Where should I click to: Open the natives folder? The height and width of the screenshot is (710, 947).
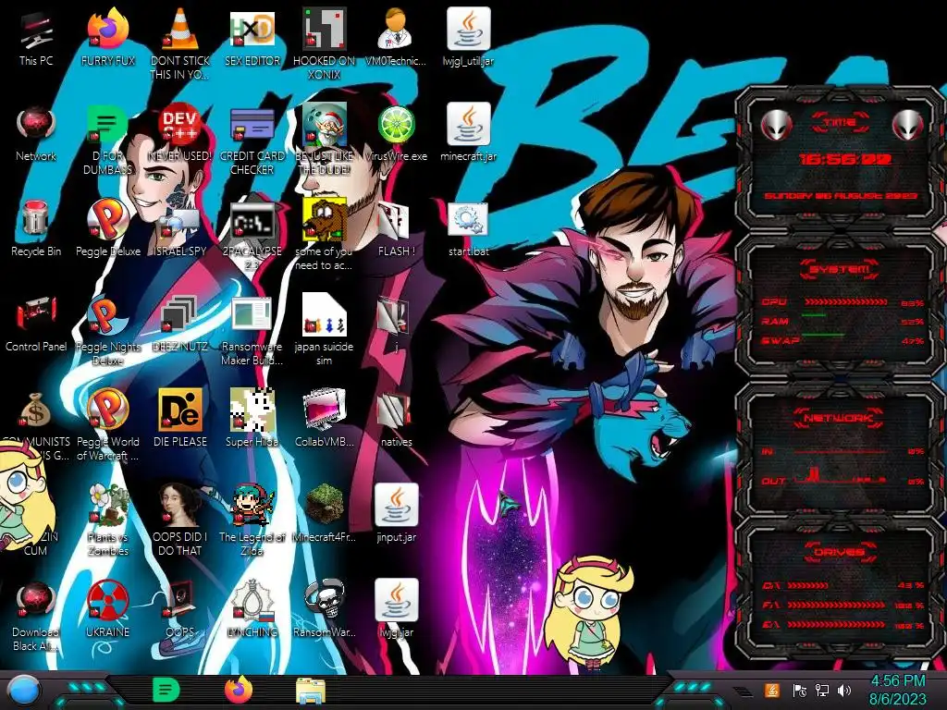point(396,420)
